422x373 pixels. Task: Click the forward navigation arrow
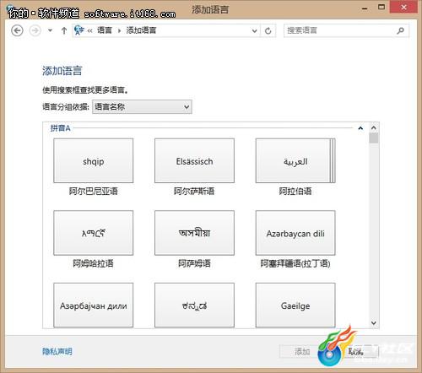click(35, 30)
